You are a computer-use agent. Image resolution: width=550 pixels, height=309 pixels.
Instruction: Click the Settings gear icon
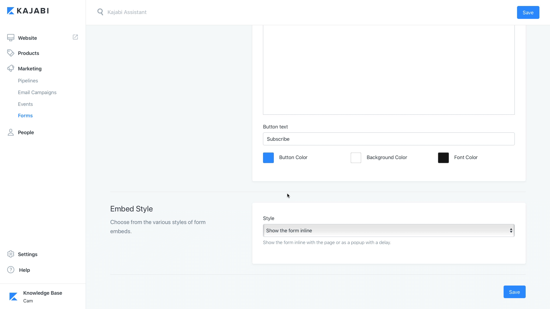[11, 254]
